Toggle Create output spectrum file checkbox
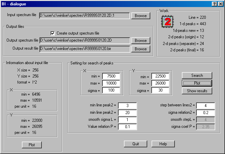This screenshot has height=154, width=225. [x=53, y=33]
